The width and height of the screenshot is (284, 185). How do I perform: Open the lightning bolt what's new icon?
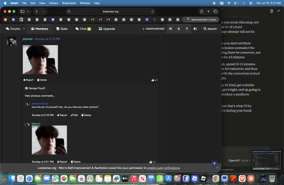(x=187, y=28)
